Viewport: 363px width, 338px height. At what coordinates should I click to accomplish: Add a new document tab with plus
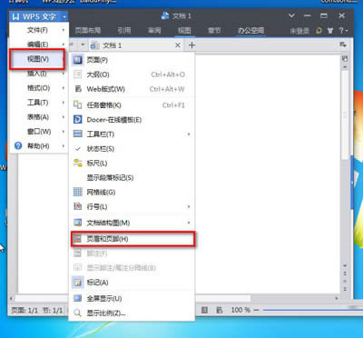click(191, 45)
